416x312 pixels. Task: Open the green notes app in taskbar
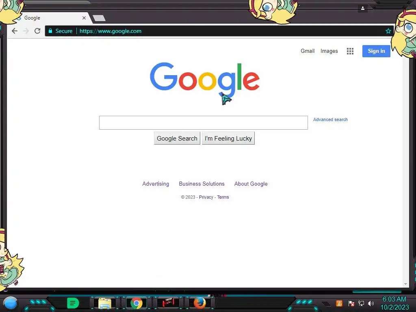click(x=73, y=303)
